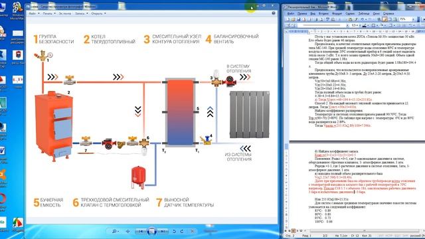The height and width of the screenshot is (239, 425).
Task: Open the Сервис menu in Word
Action: [350, 13]
